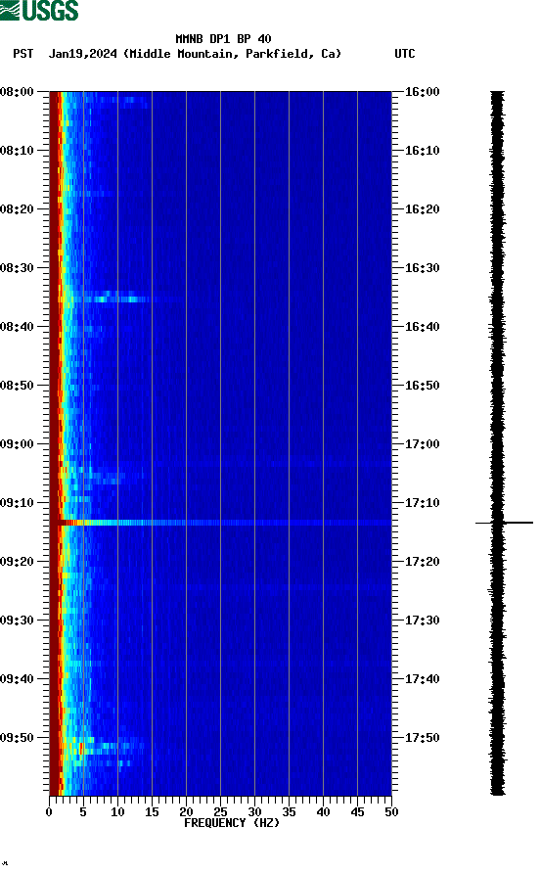Click the red hotspot near 09:52 at 5 Hz

tap(81, 748)
